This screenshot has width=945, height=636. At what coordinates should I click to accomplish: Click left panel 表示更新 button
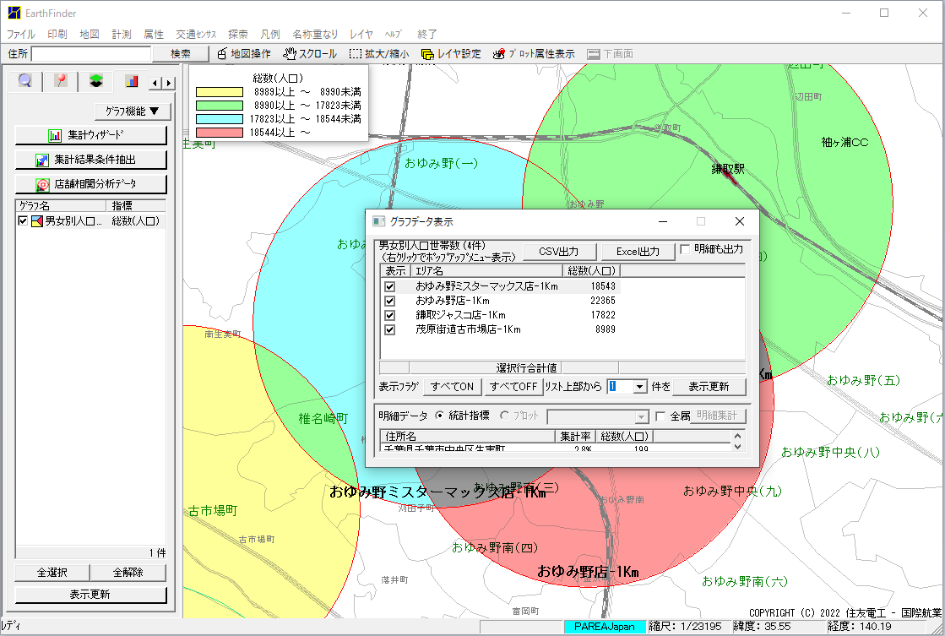(90, 595)
